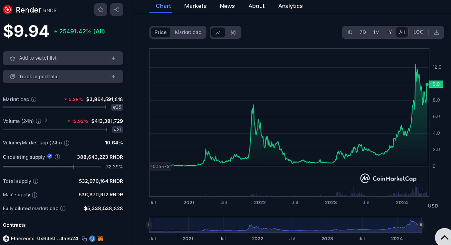Click Fully diluted market cap info icon

[x=63, y=209]
